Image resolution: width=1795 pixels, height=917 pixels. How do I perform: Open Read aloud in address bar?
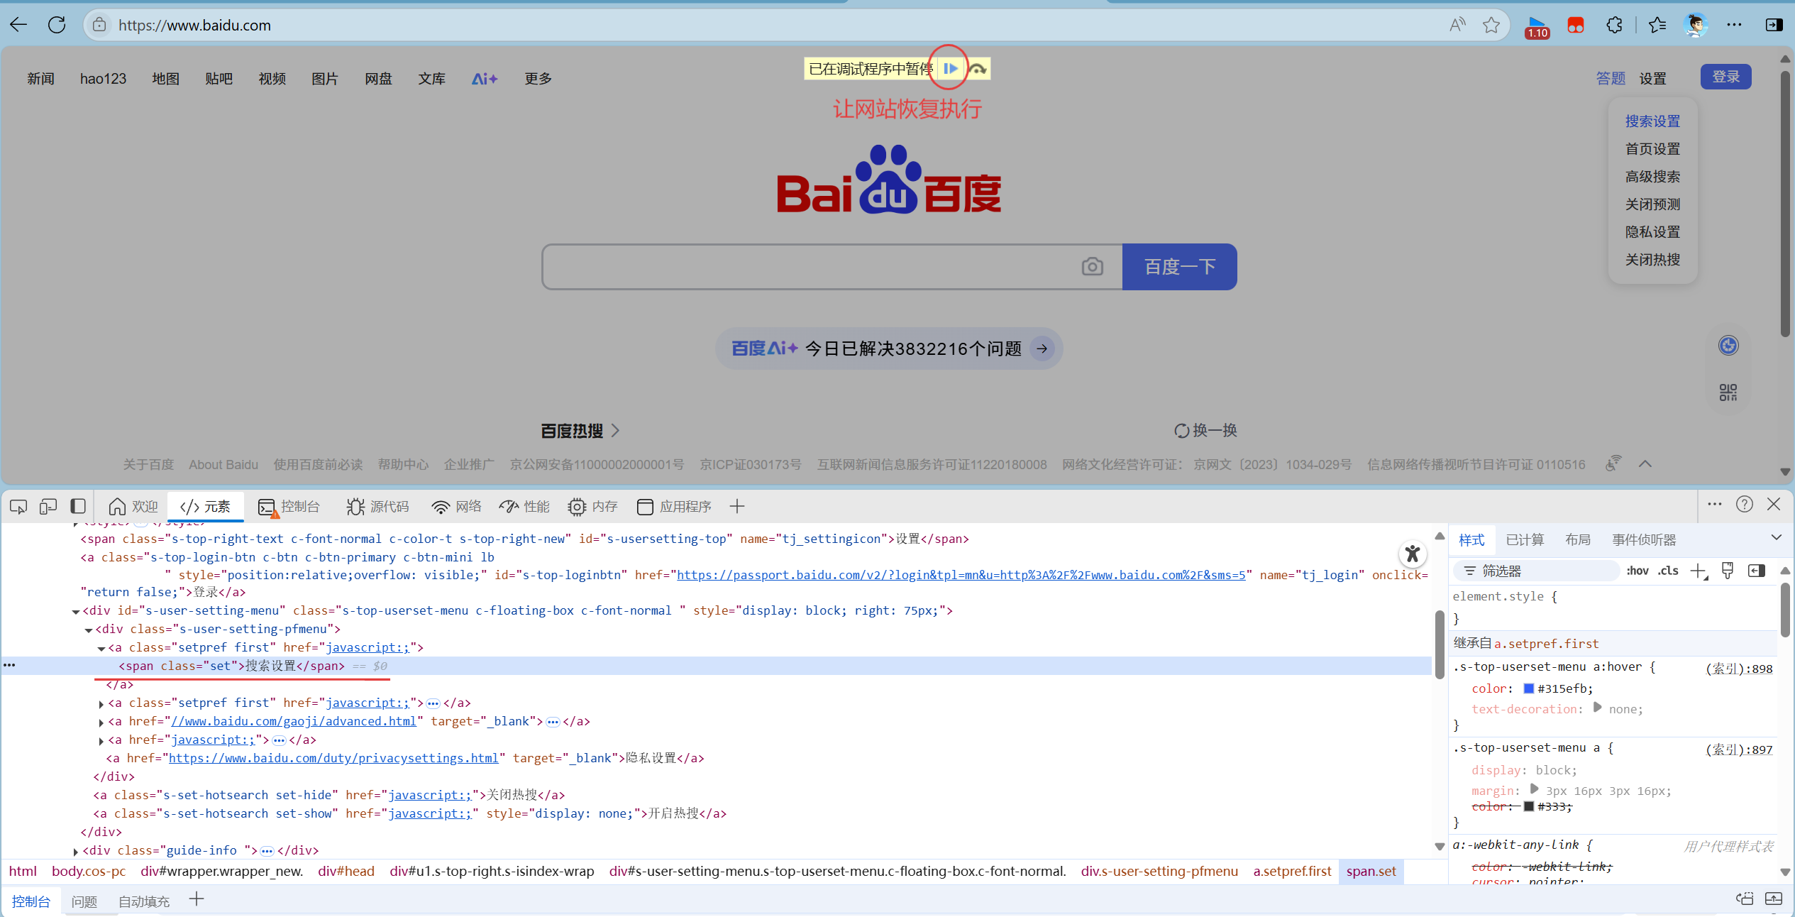pos(1457,26)
